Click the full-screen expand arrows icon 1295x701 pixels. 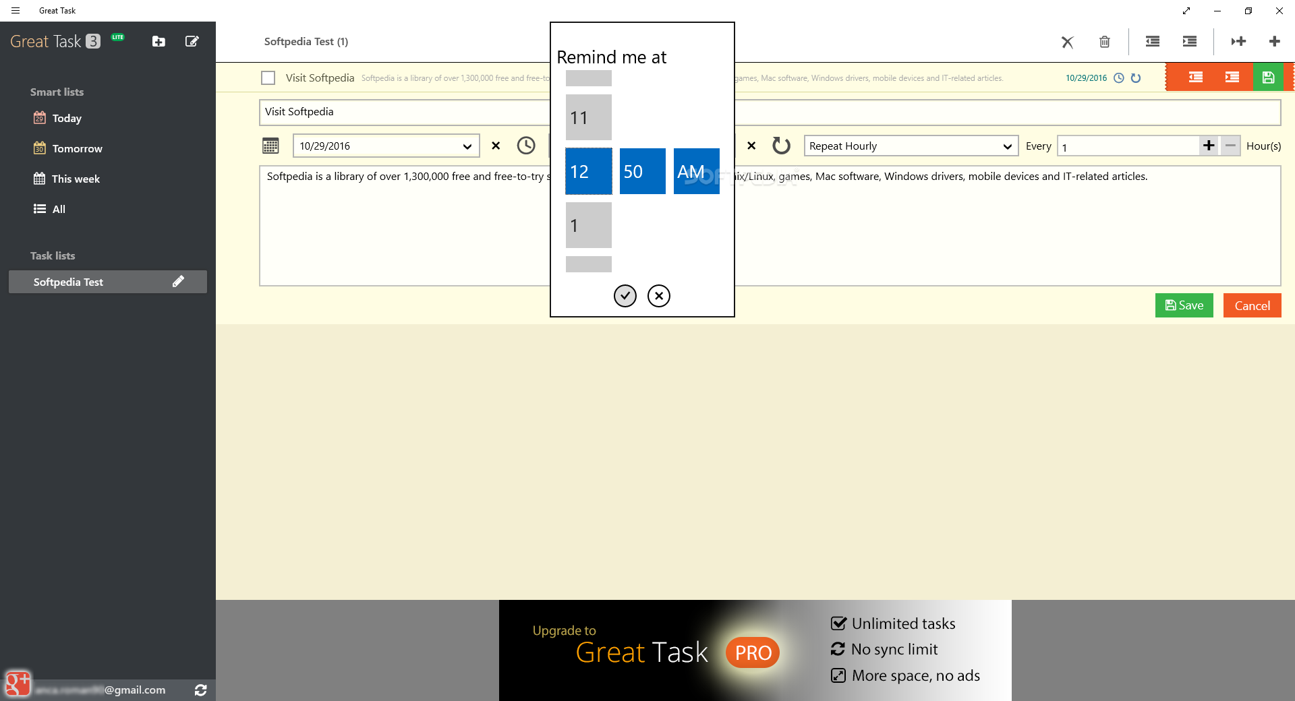click(1186, 11)
